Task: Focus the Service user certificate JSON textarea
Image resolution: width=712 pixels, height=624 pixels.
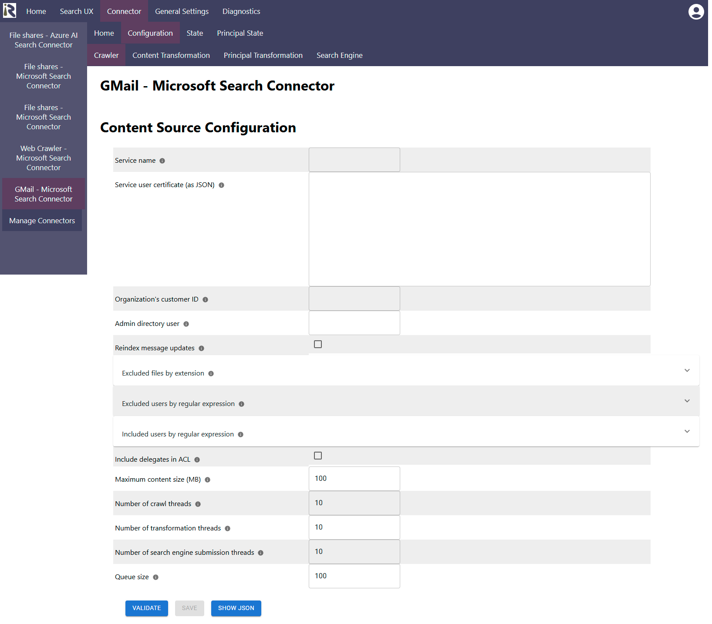Action: (x=479, y=229)
